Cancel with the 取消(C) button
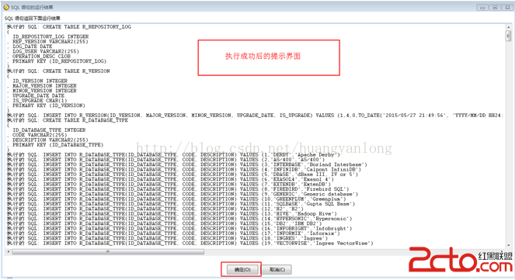The image size is (515, 280). pyautogui.click(x=277, y=269)
